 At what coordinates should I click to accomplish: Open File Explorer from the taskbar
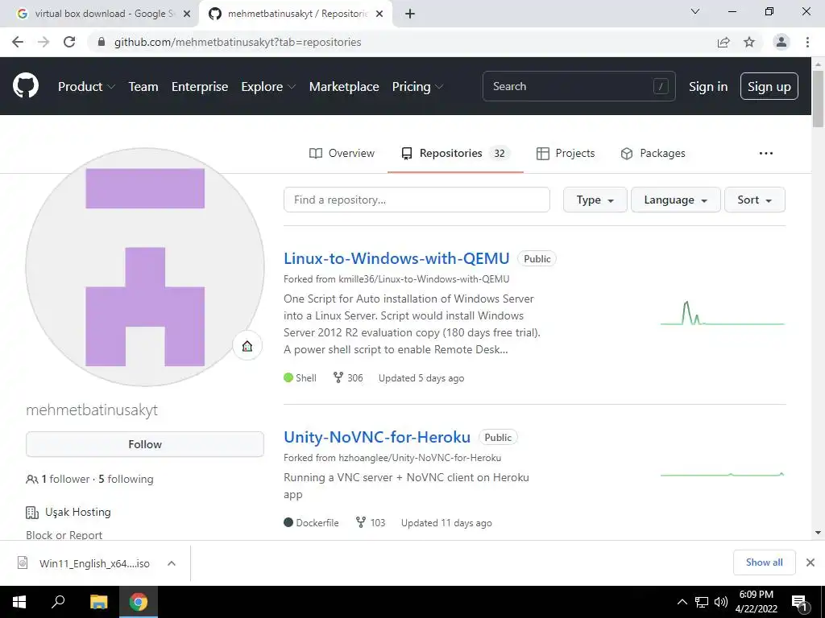(x=98, y=602)
